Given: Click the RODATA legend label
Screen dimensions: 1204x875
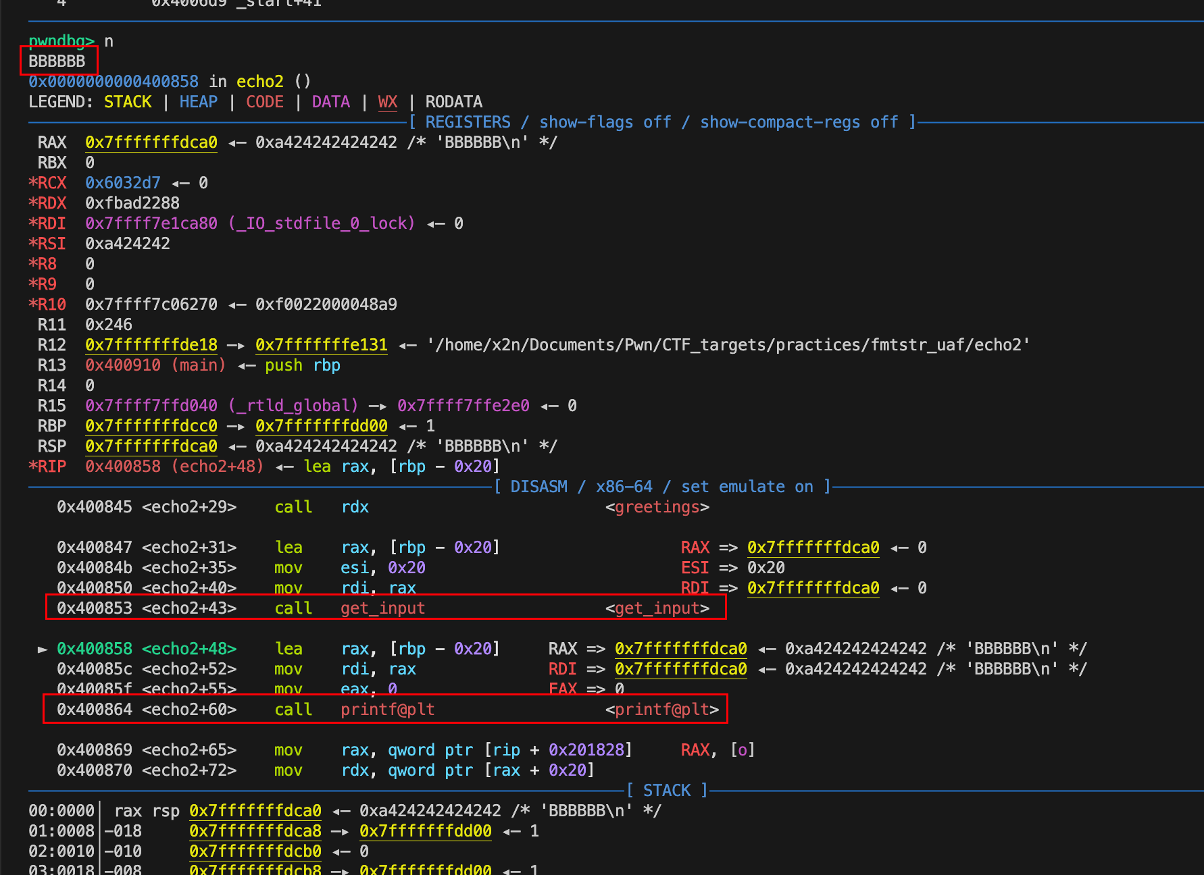Looking at the screenshot, I should point(453,102).
